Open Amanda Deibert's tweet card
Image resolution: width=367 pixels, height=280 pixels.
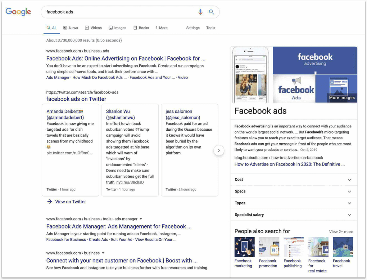(71, 150)
